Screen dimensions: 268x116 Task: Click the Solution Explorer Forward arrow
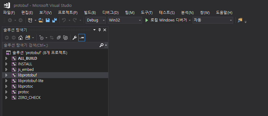tap(13, 38)
